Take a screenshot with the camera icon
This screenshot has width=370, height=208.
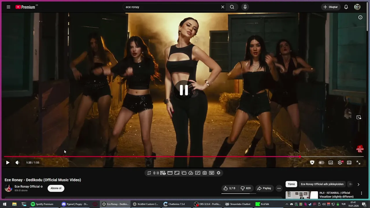point(205,173)
